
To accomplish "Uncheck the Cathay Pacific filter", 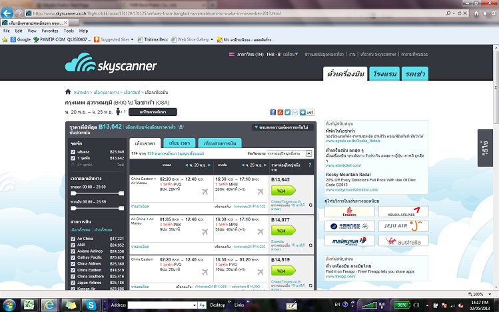I will (73, 257).
